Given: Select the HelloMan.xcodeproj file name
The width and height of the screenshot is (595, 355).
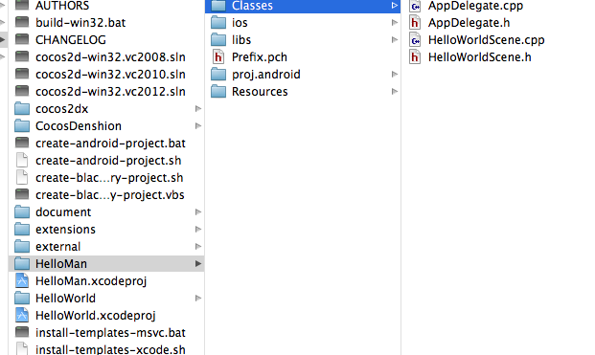Looking at the screenshot, I should [x=91, y=281].
